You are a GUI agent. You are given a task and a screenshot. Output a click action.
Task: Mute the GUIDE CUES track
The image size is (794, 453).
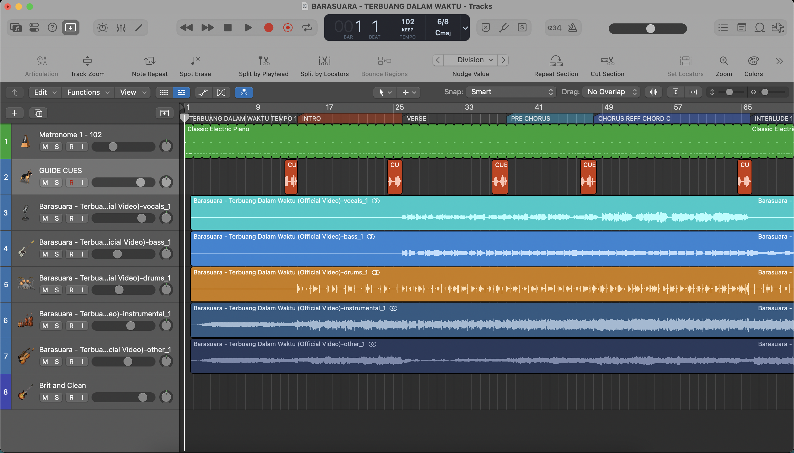45,182
